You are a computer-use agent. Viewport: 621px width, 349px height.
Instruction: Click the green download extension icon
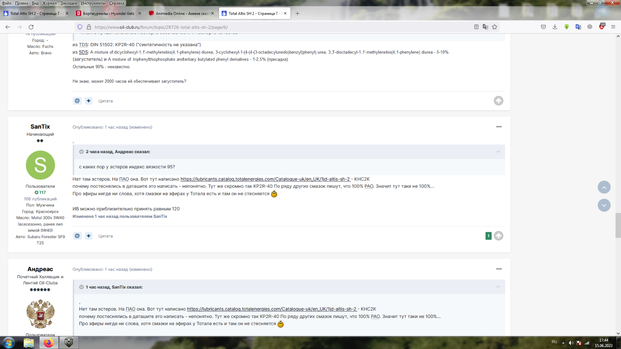click(567, 27)
